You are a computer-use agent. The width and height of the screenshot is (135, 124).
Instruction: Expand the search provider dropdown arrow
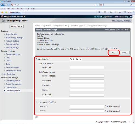(x=134, y=5)
